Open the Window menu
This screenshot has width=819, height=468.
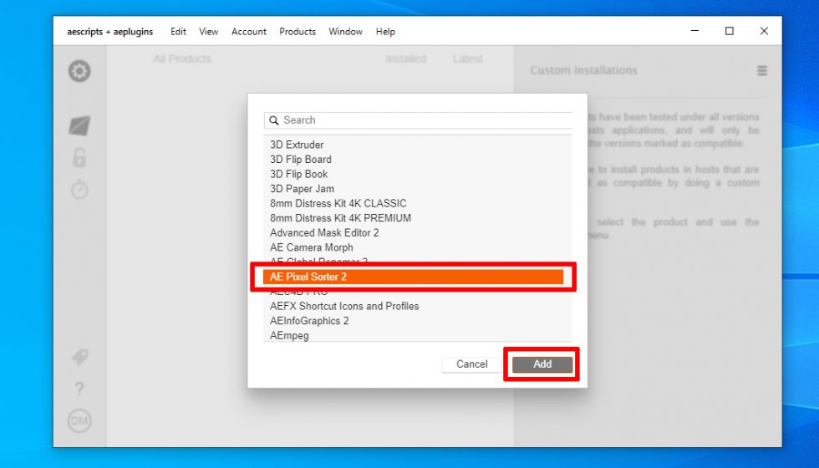coord(345,32)
